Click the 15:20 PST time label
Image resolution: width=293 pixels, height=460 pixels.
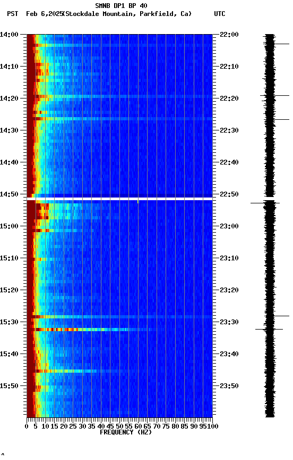coord(9,290)
